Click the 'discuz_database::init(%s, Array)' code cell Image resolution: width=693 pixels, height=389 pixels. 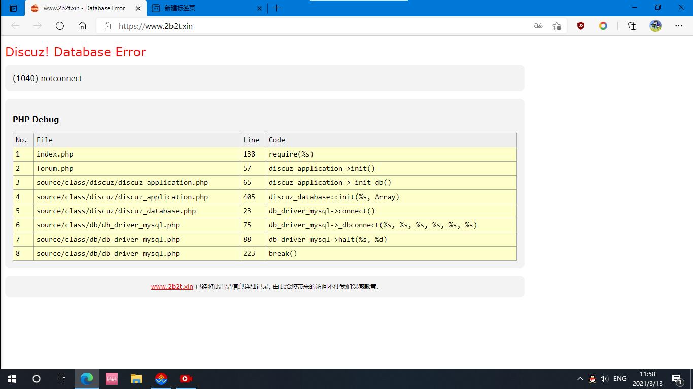391,197
